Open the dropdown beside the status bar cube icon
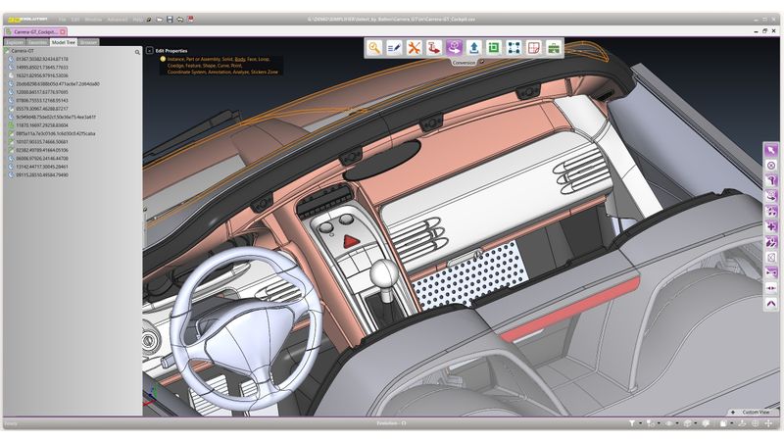 (x=696, y=423)
